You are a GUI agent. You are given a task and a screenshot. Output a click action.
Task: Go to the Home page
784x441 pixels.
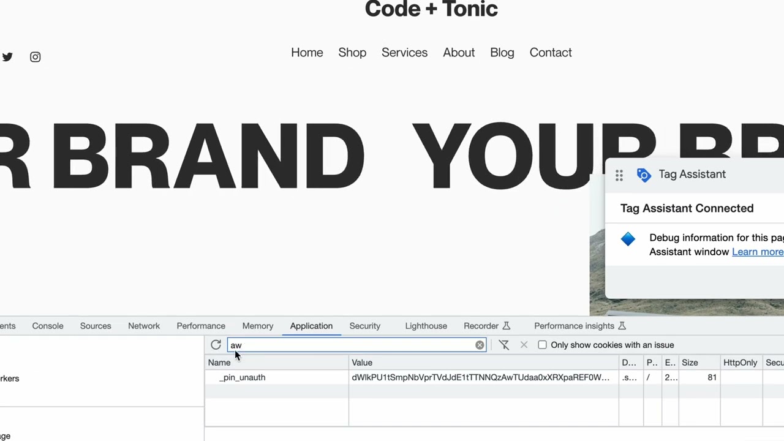[x=307, y=53]
